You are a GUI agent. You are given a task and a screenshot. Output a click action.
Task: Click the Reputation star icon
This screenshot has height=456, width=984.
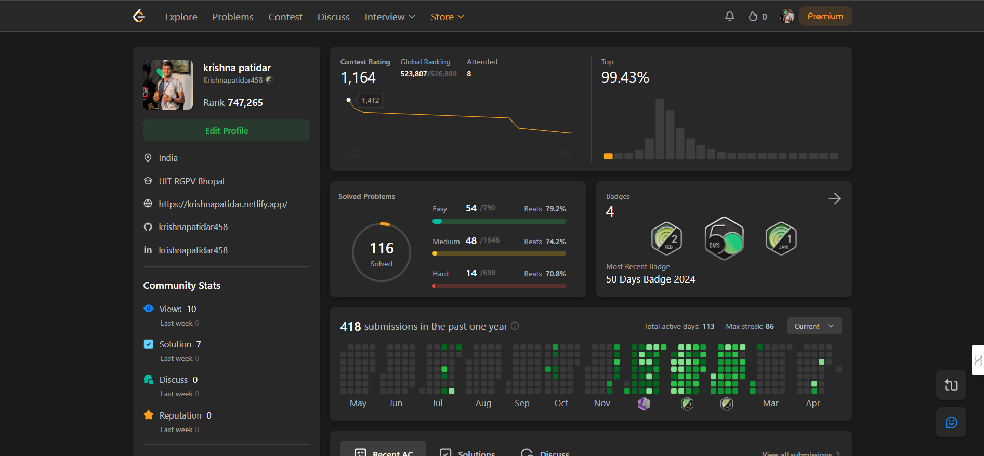pyautogui.click(x=149, y=415)
